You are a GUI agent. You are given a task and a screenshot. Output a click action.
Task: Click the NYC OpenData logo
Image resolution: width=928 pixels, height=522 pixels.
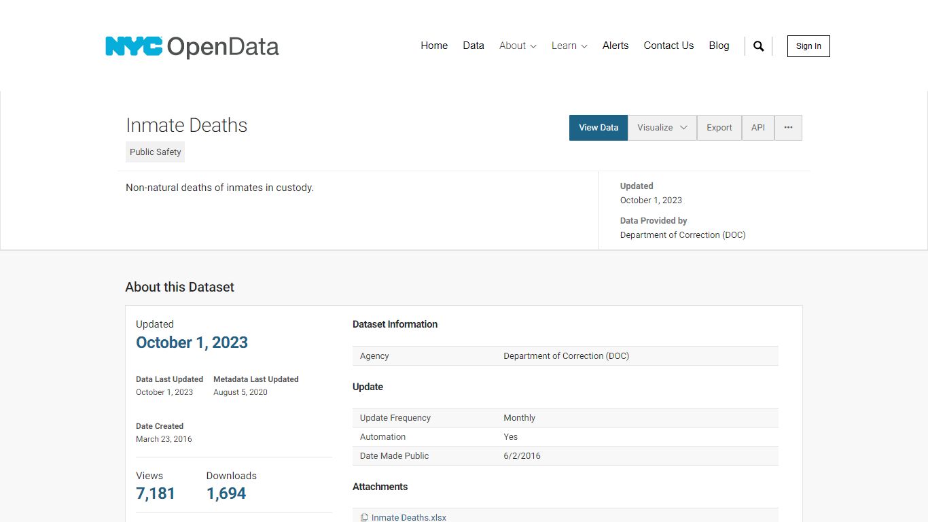[x=192, y=46]
